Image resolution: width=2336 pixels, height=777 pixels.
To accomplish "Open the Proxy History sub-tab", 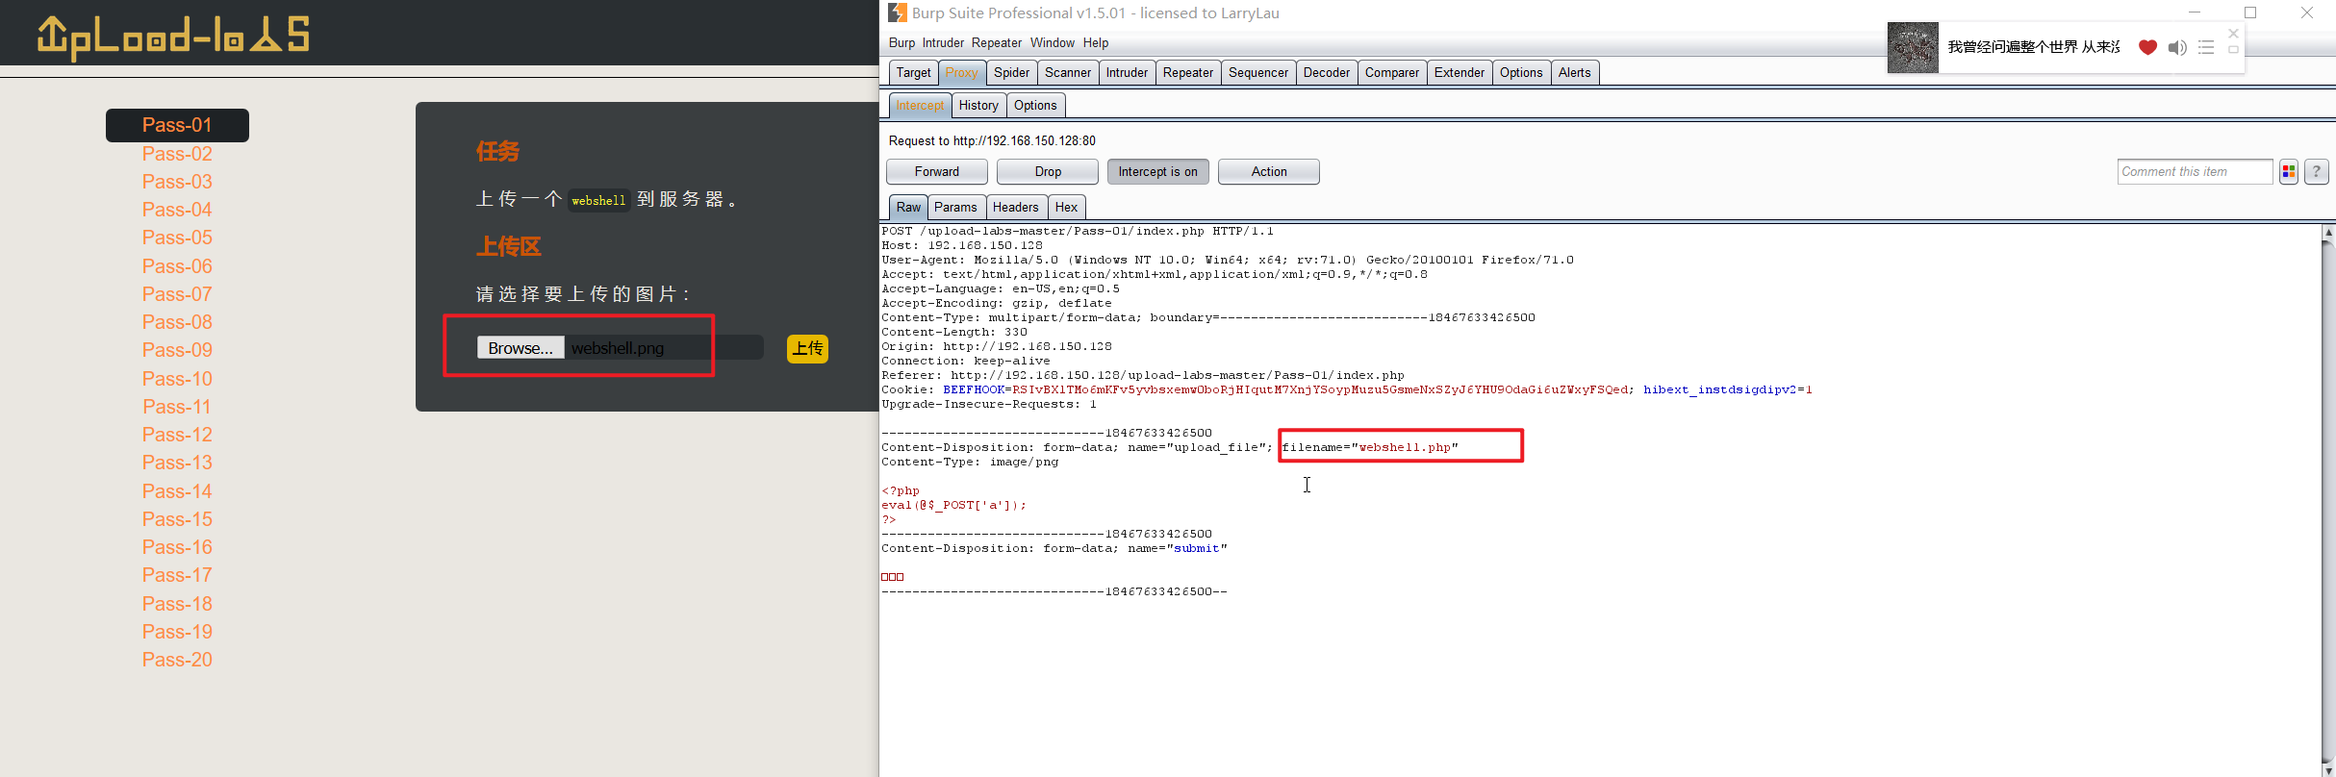I will [978, 106].
